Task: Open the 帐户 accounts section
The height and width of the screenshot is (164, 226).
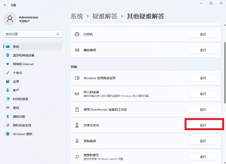Action: pos(16,90)
